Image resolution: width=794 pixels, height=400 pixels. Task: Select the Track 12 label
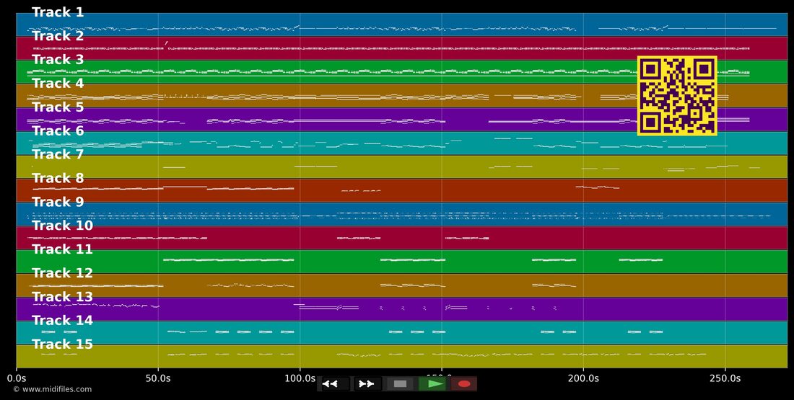coord(62,273)
